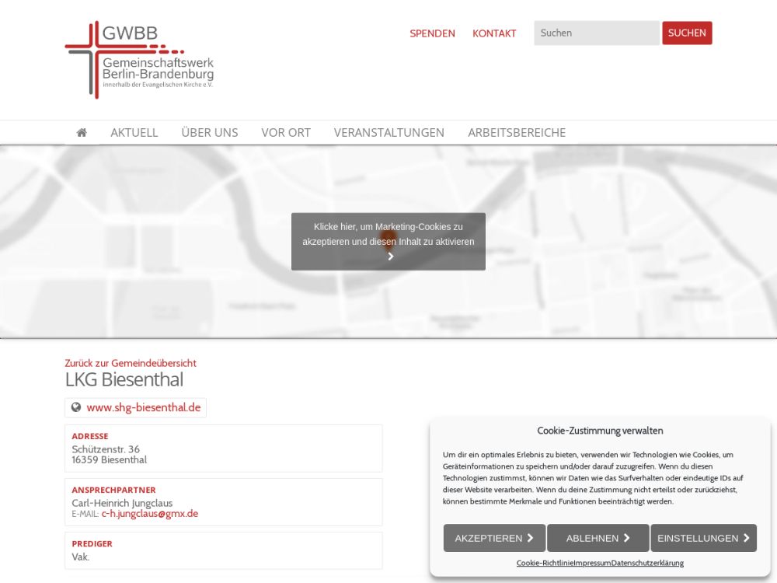Go back via Zurück zur Gemeindeübersicht
777x583 pixels.
click(131, 363)
